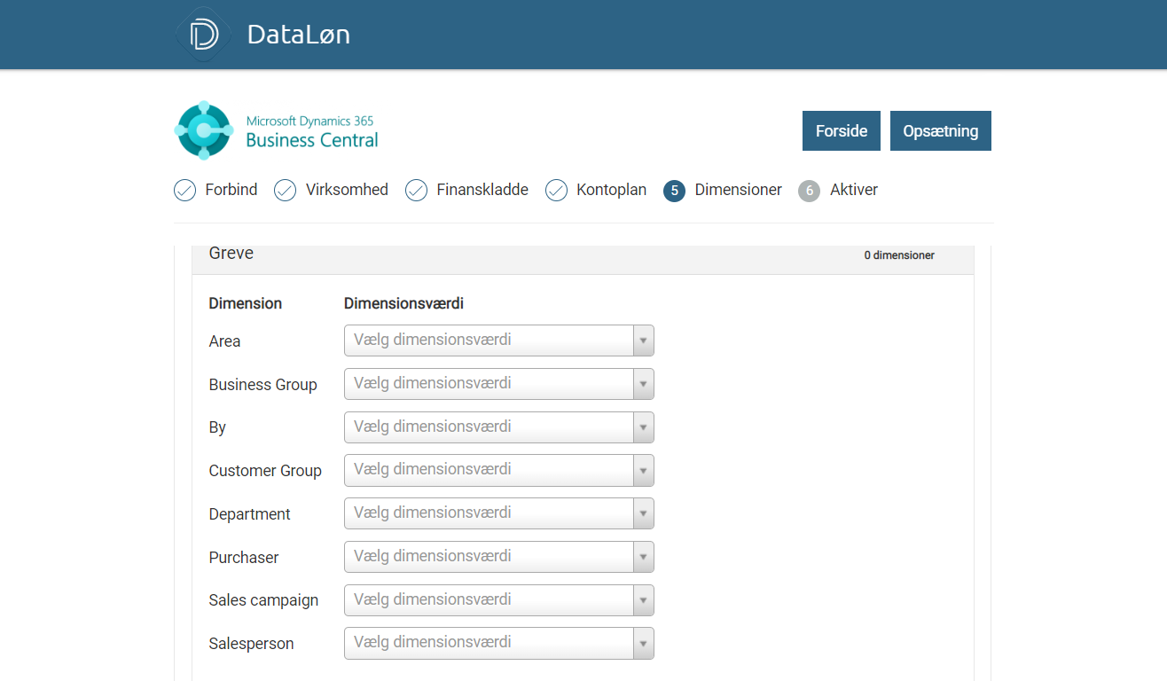Viewport: 1167px width, 681px height.
Task: Click the Purchaser row label
Action: tap(244, 558)
